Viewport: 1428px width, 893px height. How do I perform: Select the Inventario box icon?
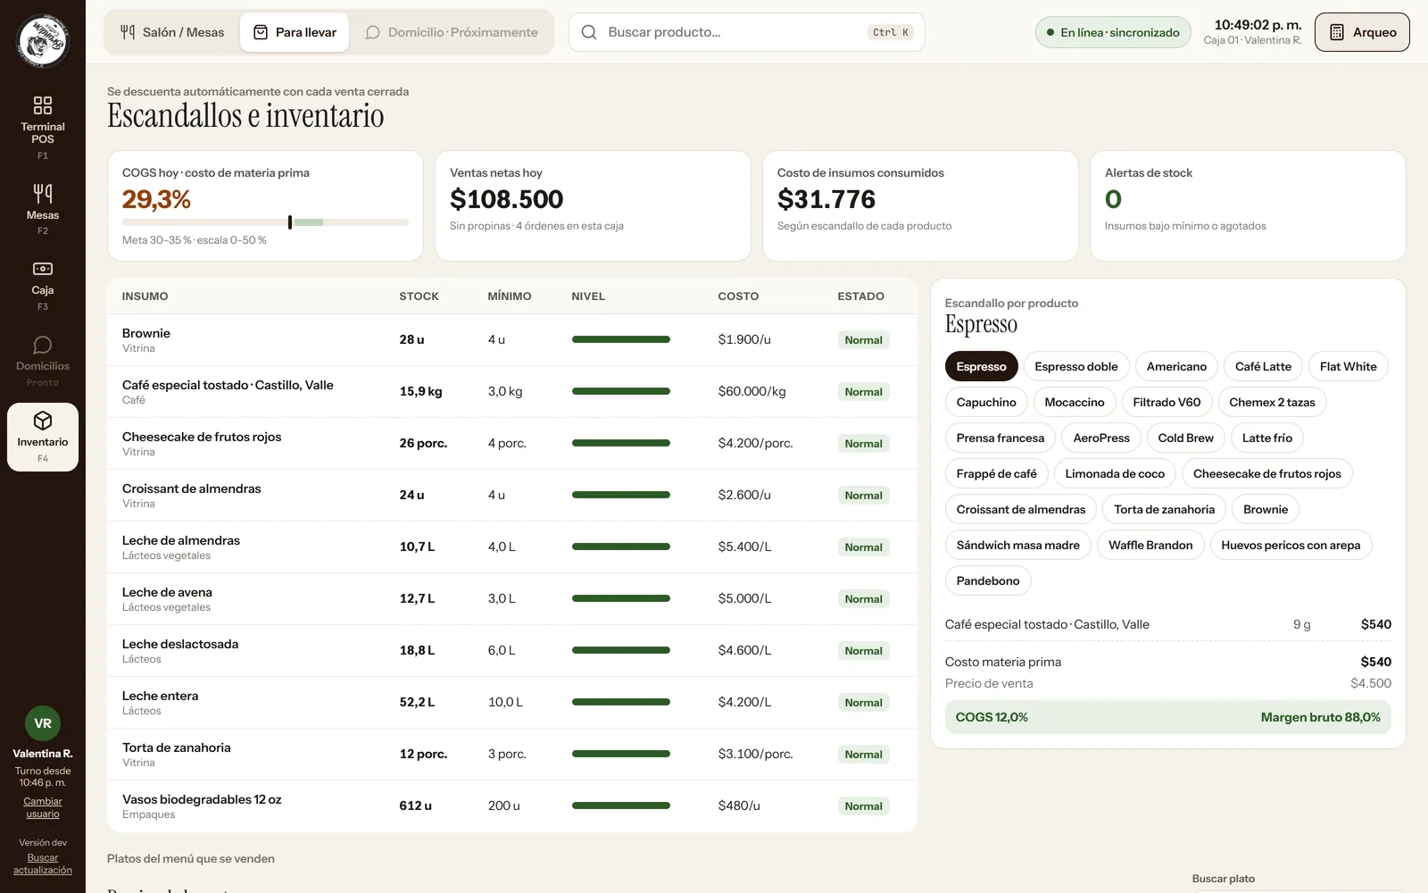[x=43, y=421]
